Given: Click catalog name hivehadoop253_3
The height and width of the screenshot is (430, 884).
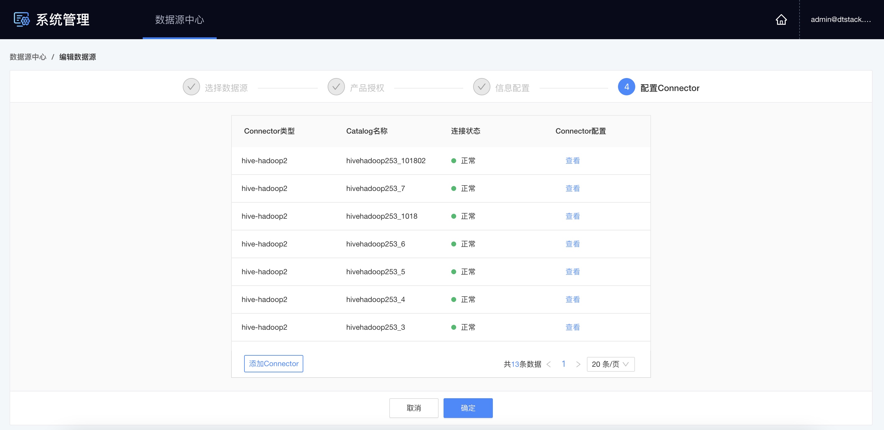Looking at the screenshot, I should [x=375, y=328].
